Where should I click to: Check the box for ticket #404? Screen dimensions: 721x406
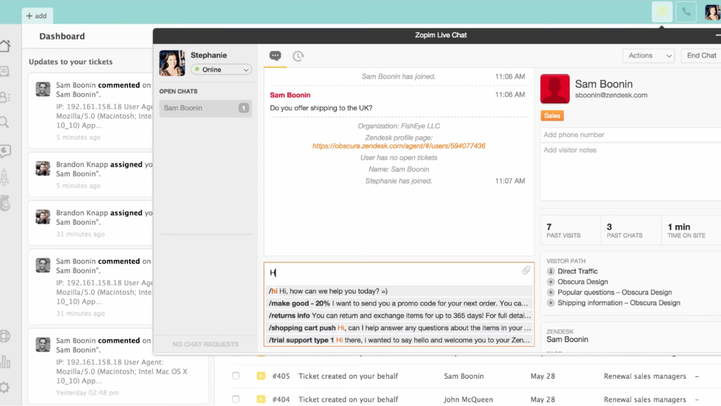(x=236, y=399)
